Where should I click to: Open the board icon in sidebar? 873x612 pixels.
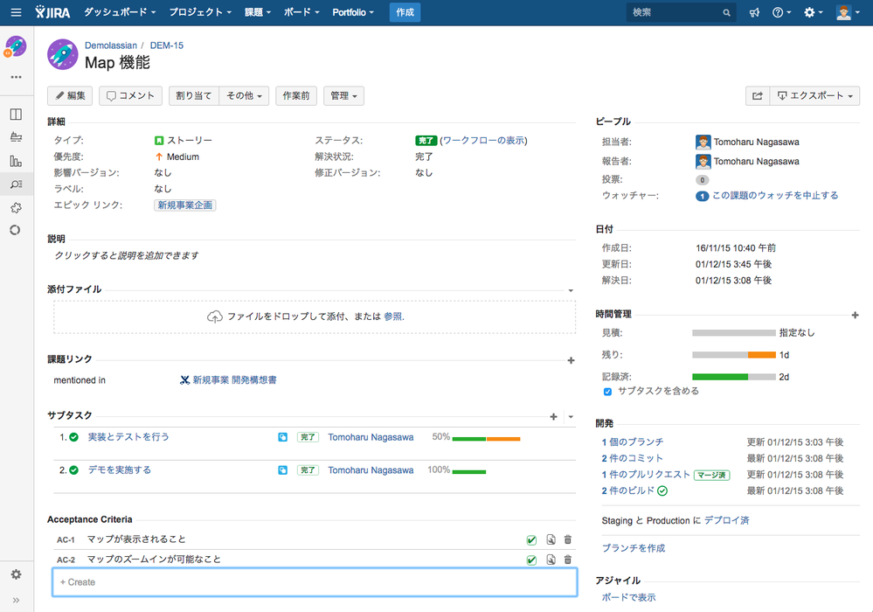tap(16, 115)
